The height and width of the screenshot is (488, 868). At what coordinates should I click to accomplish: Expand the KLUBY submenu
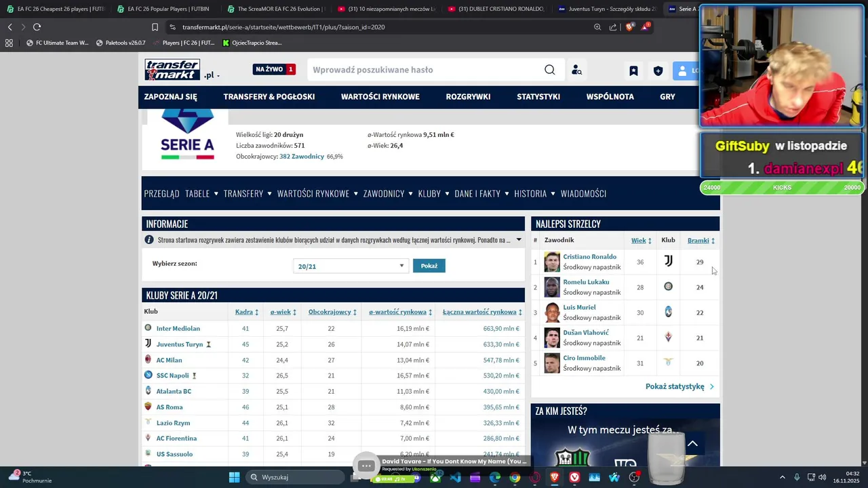tap(447, 193)
